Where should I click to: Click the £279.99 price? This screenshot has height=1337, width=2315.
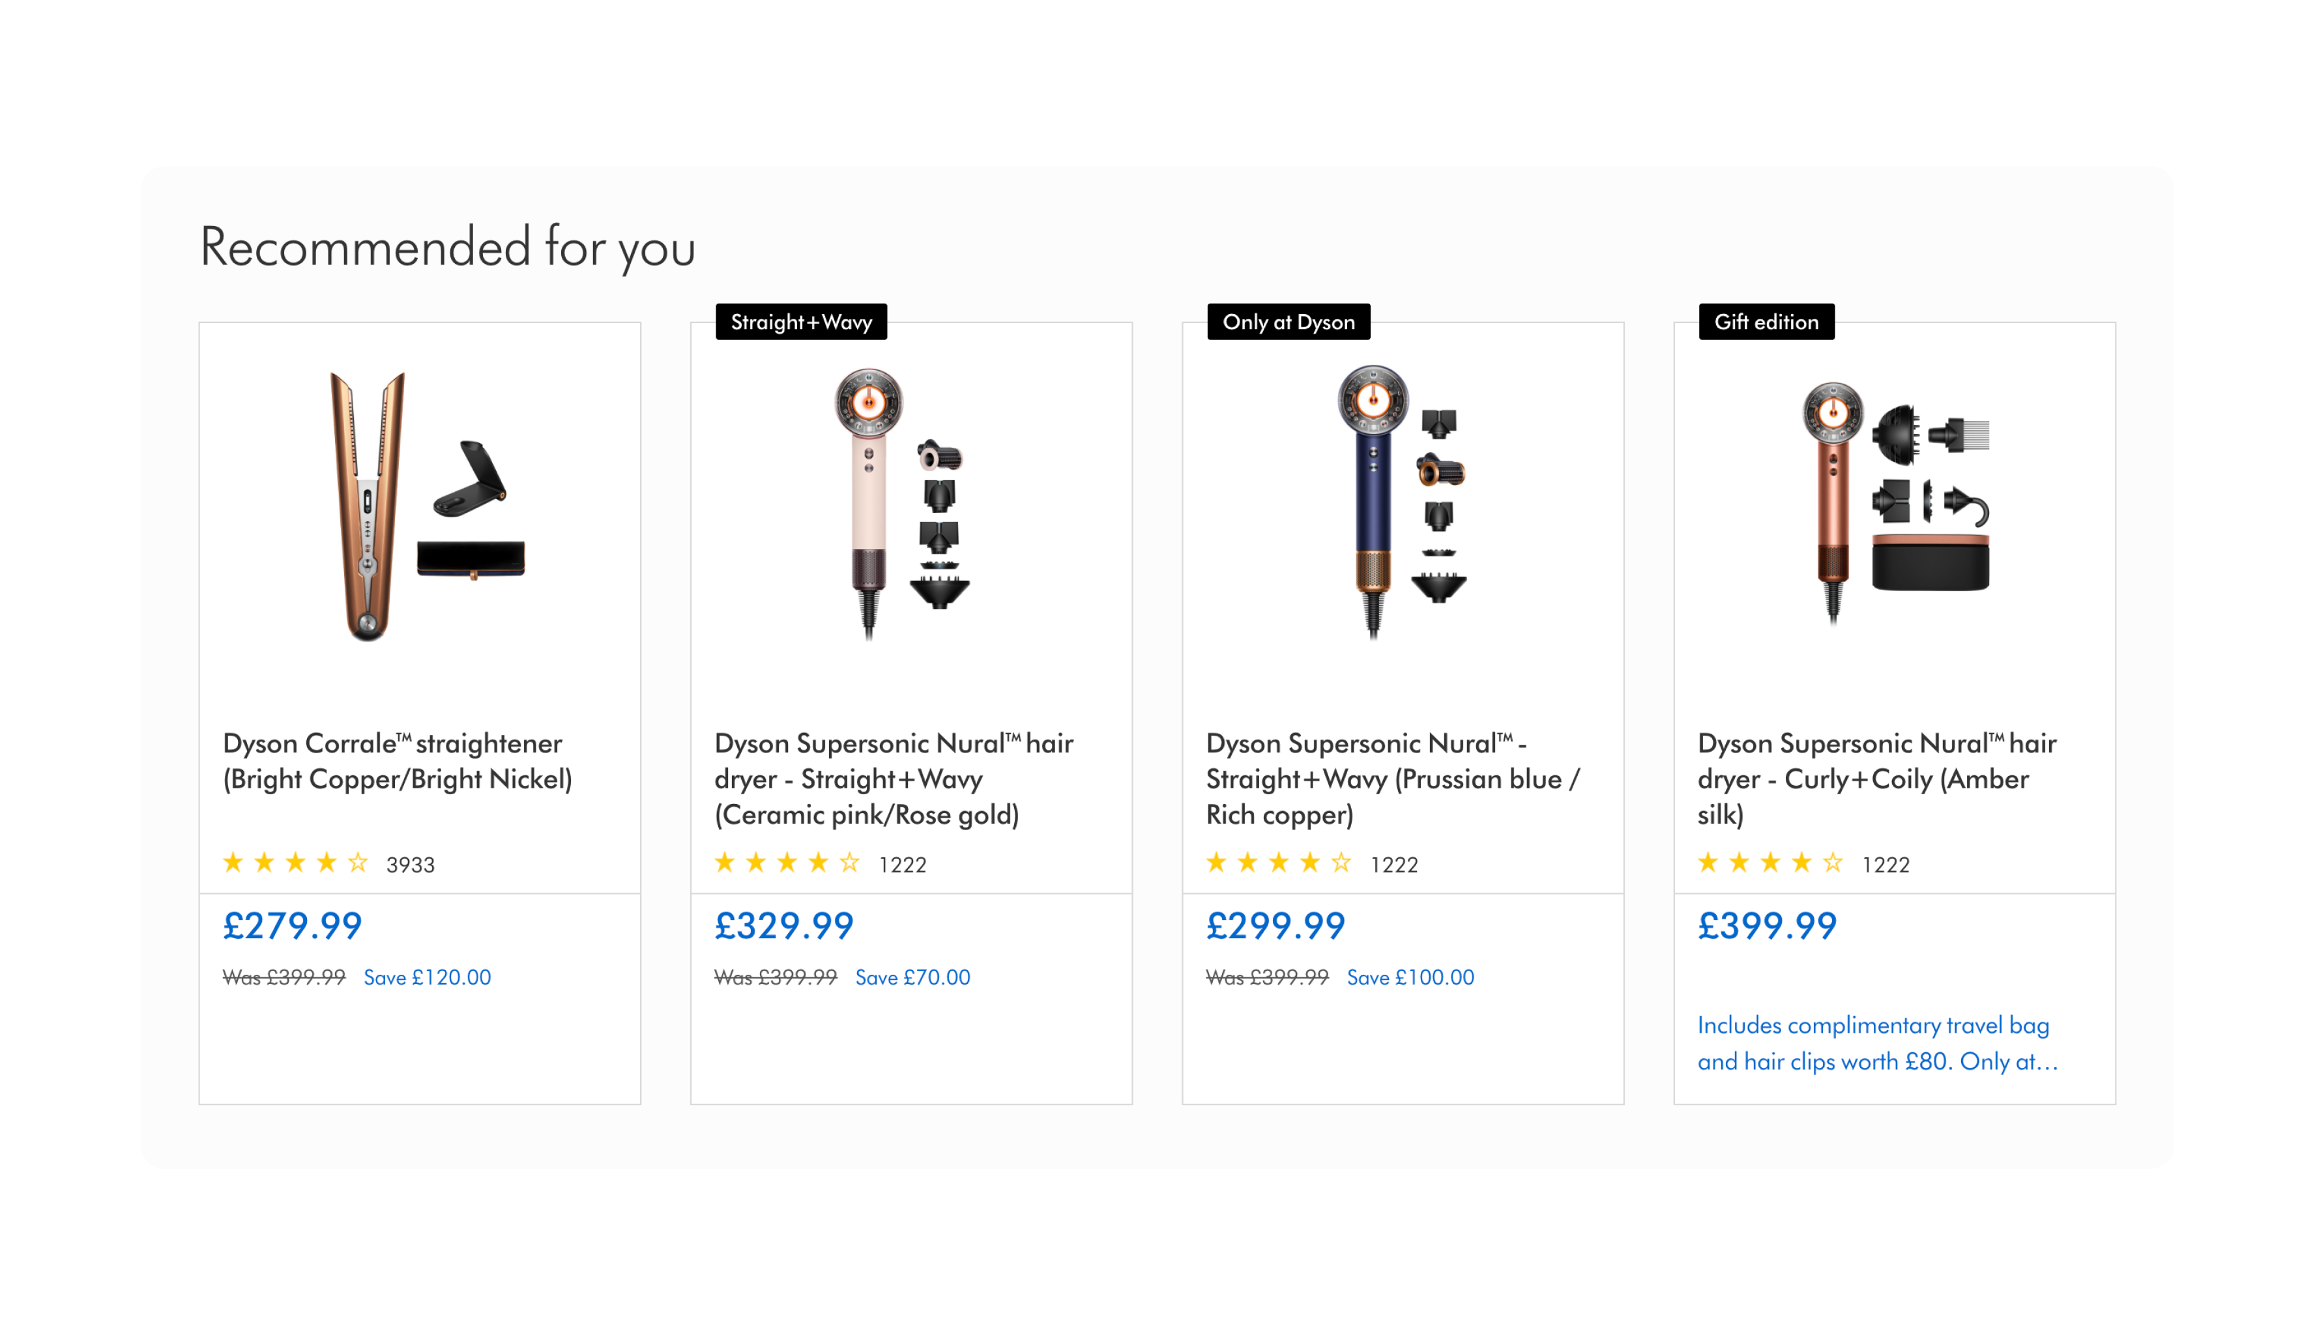coord(293,926)
